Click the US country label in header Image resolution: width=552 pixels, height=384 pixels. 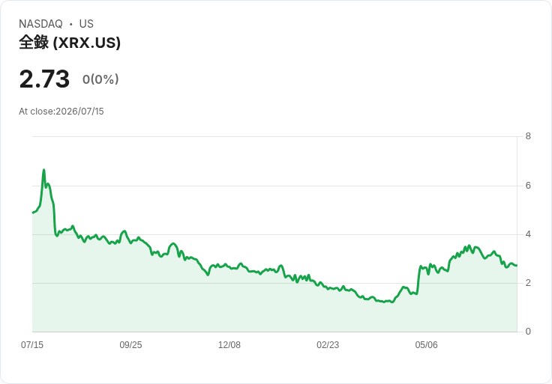(x=86, y=24)
